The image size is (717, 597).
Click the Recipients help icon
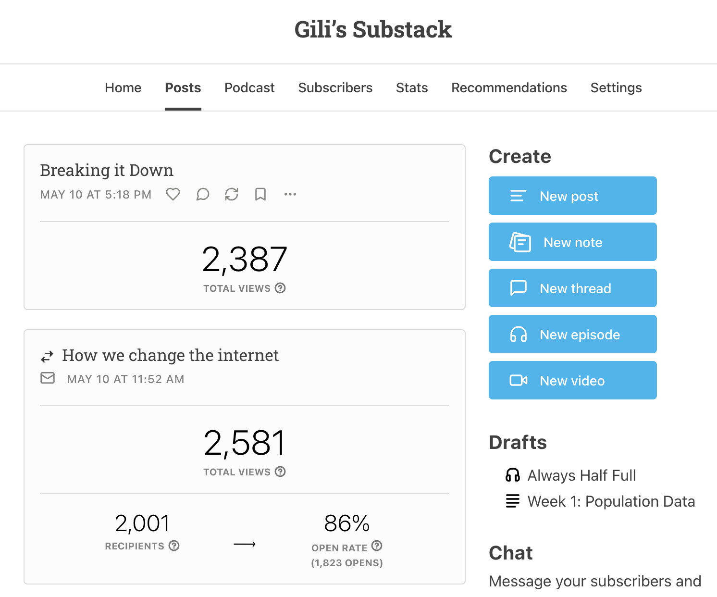[174, 546]
